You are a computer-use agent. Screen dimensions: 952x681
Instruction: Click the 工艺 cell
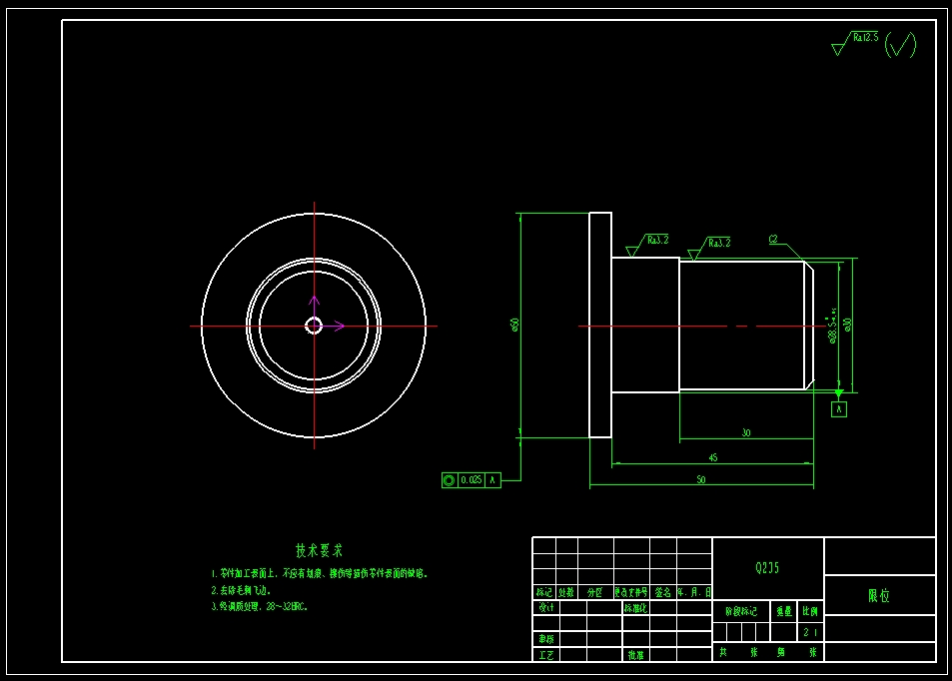coord(546,655)
